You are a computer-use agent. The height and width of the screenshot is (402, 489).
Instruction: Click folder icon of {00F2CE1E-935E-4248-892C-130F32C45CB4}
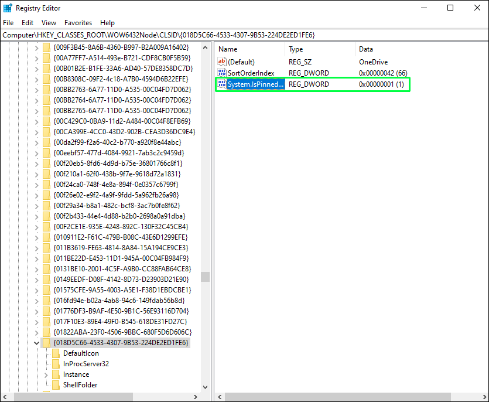tap(46, 227)
